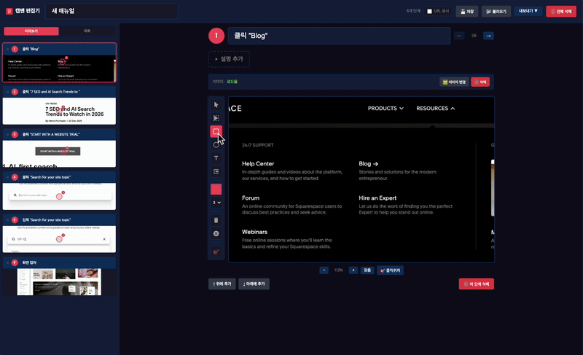Select the blur region tool
Screen dimensions: 583x355
(x=216, y=118)
